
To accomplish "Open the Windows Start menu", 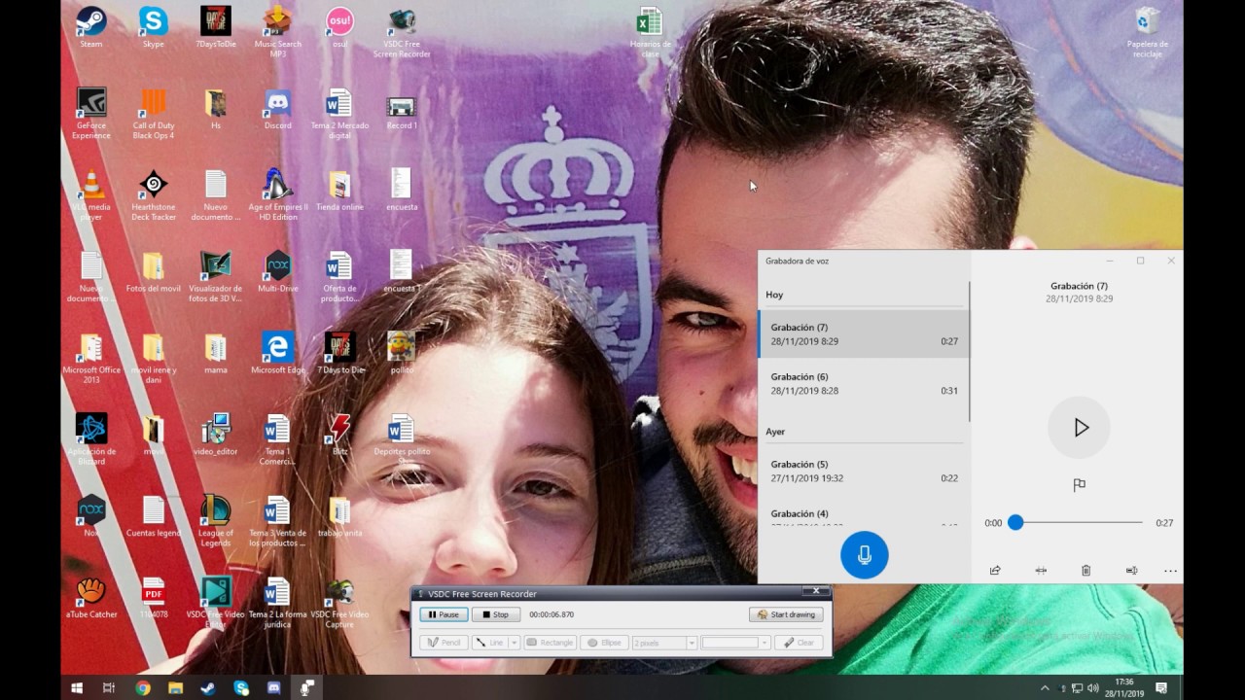I will pyautogui.click(x=77, y=687).
